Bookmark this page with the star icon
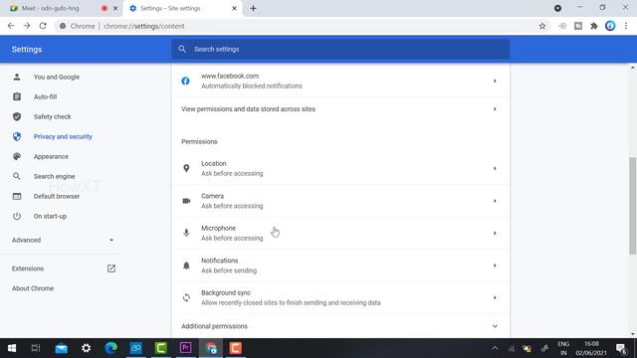 [541, 26]
